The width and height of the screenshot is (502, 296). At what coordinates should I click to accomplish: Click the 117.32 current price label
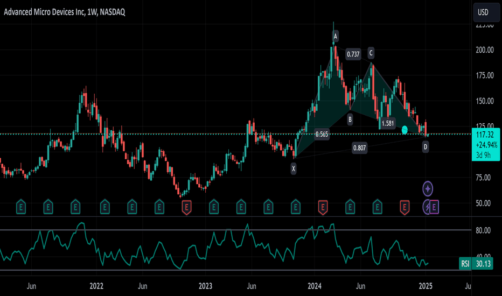(484, 135)
